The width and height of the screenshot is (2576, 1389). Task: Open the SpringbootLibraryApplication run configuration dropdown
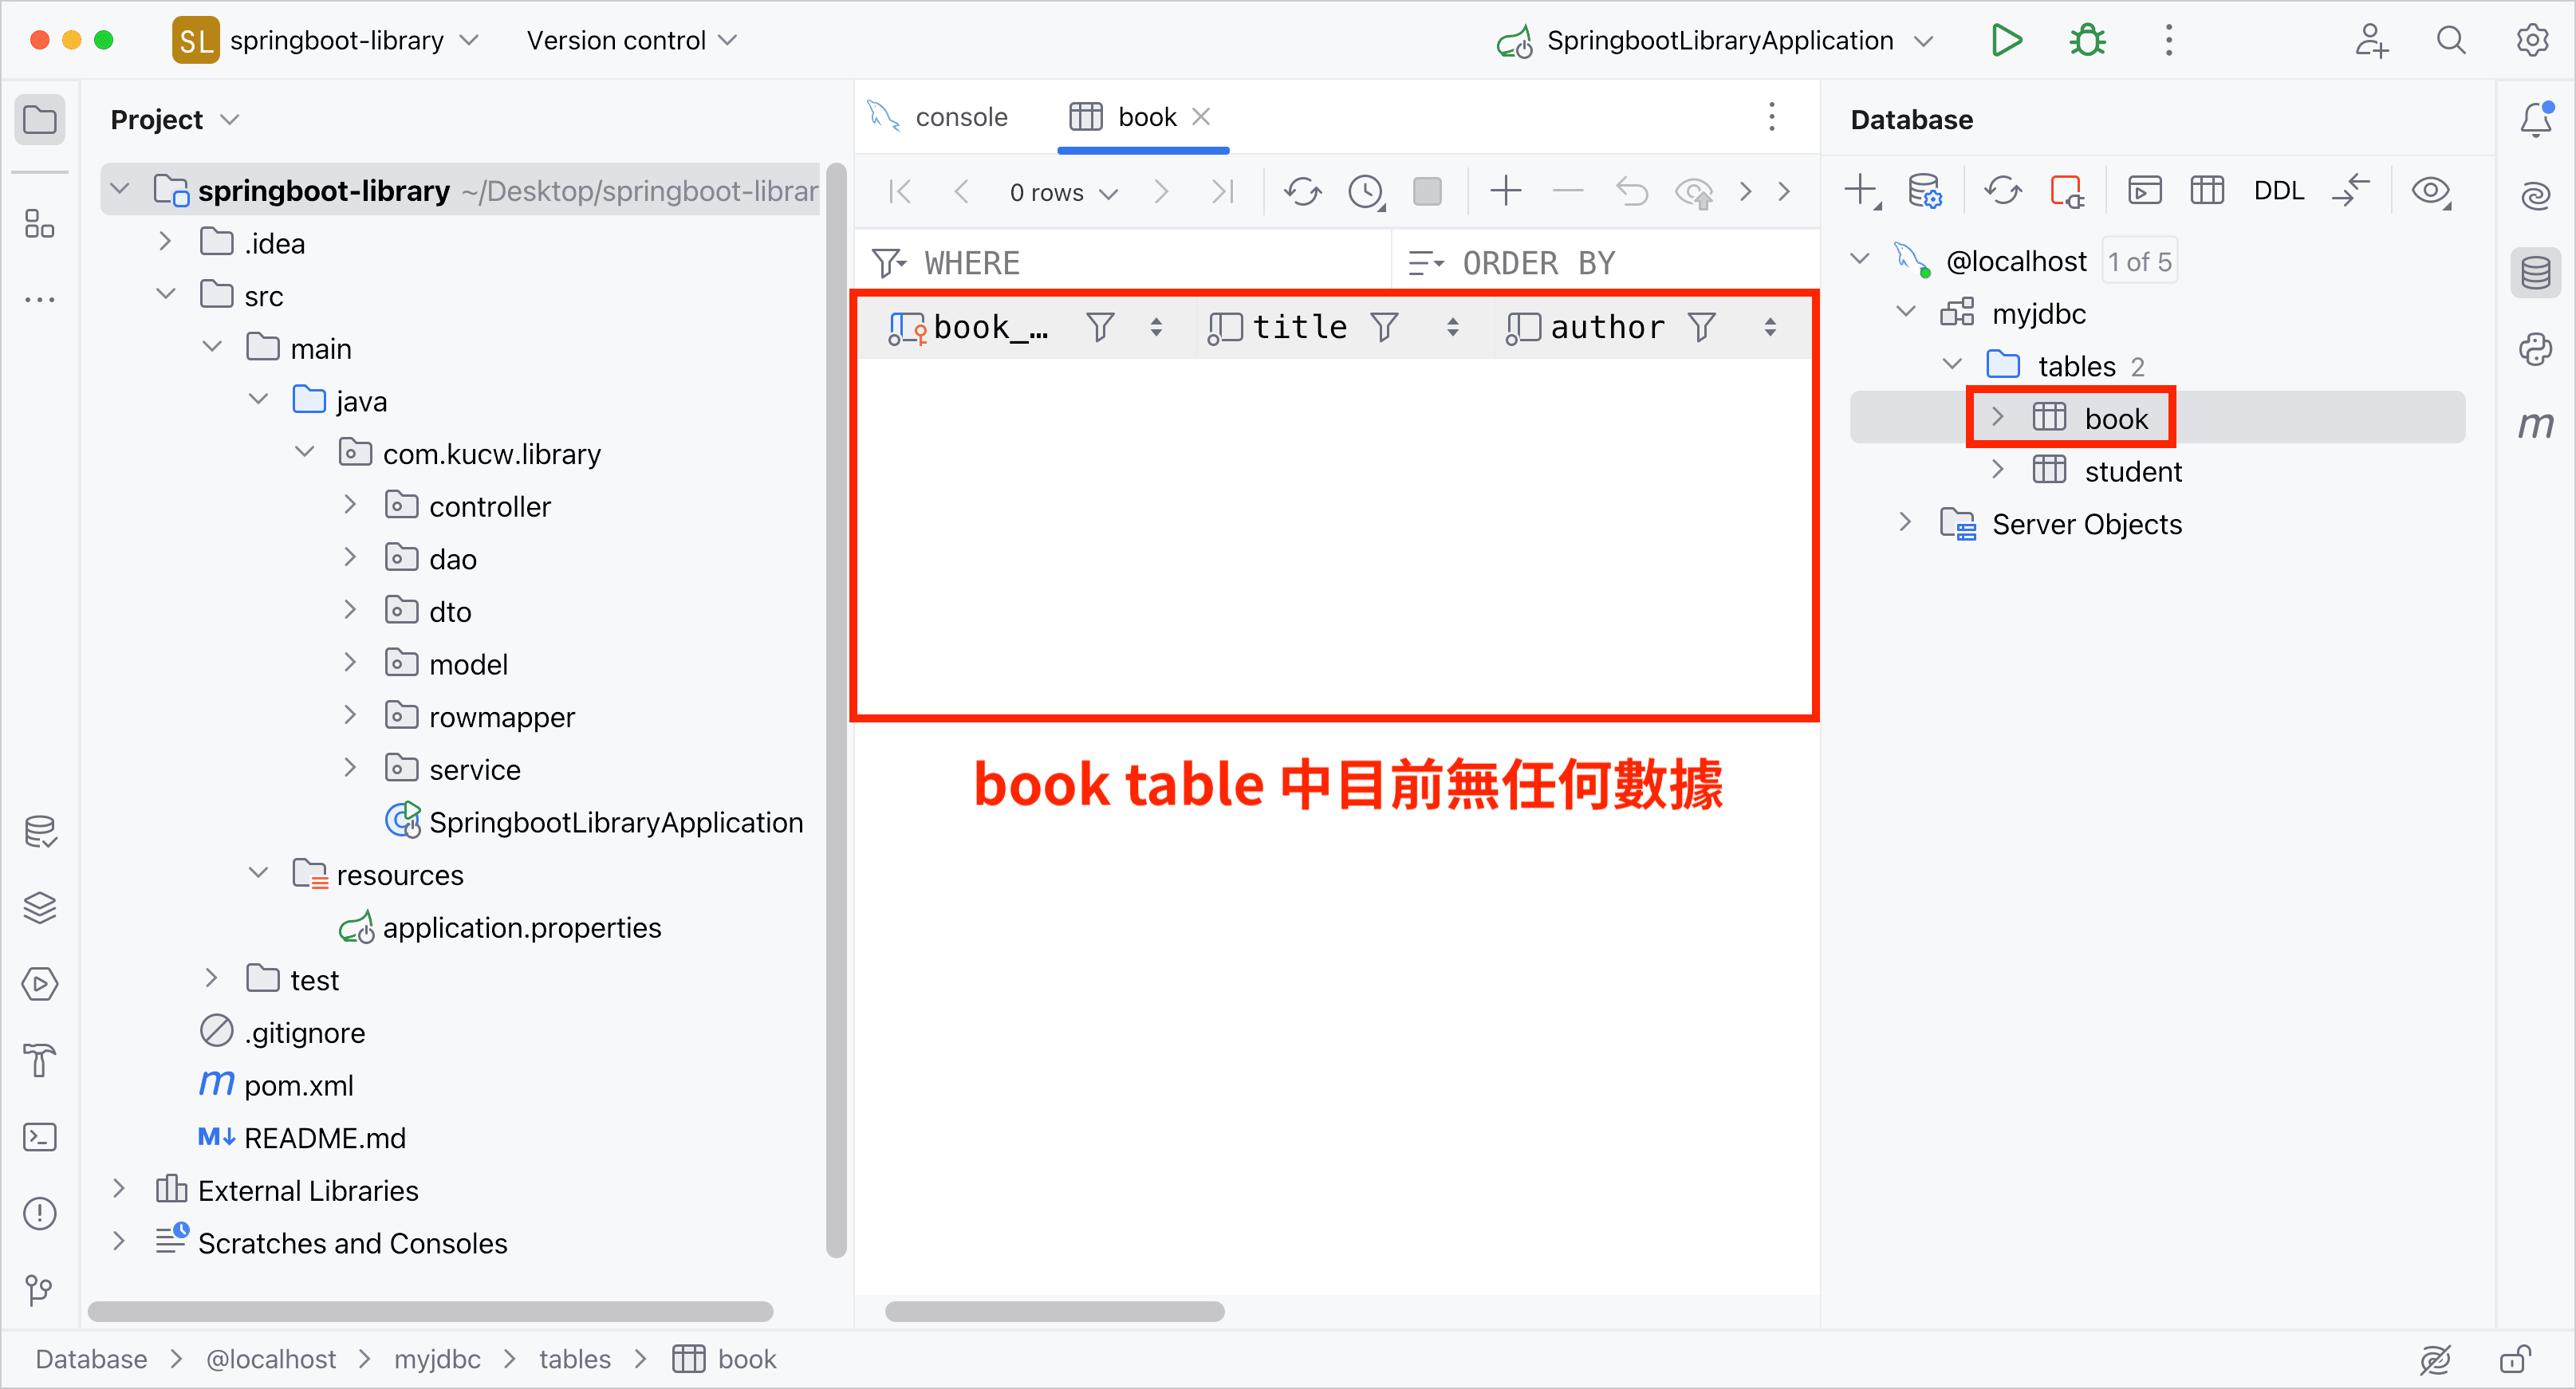[1714, 40]
